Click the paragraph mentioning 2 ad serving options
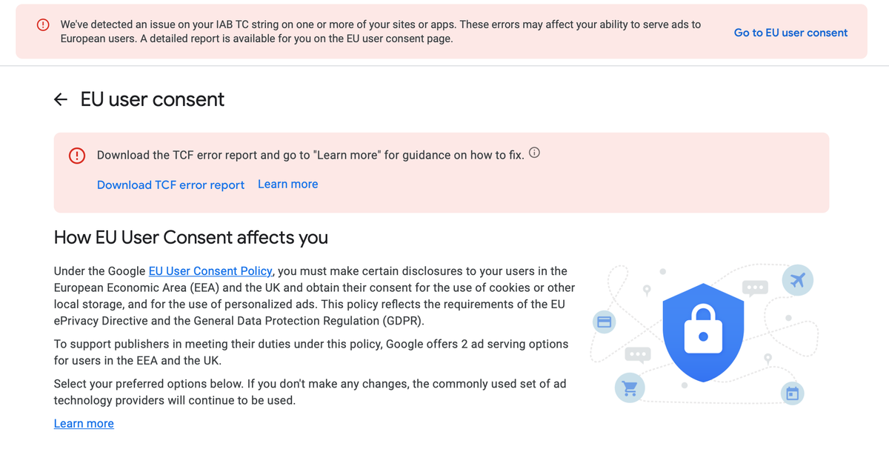 pos(311,353)
